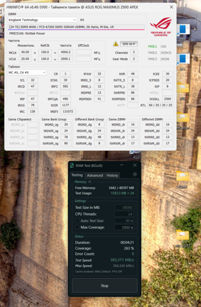Click the MCLK frequency value 4000.2
Image resolution: width=201 pixels, height=307 pixels.
pos(66,52)
